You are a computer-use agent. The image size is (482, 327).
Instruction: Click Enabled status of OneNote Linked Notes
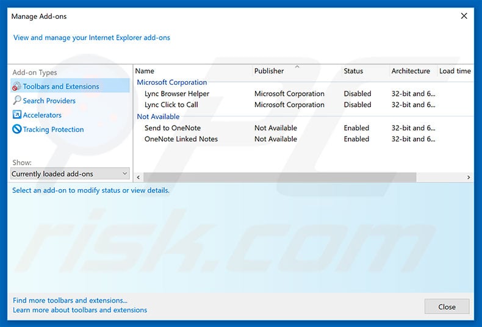(356, 139)
